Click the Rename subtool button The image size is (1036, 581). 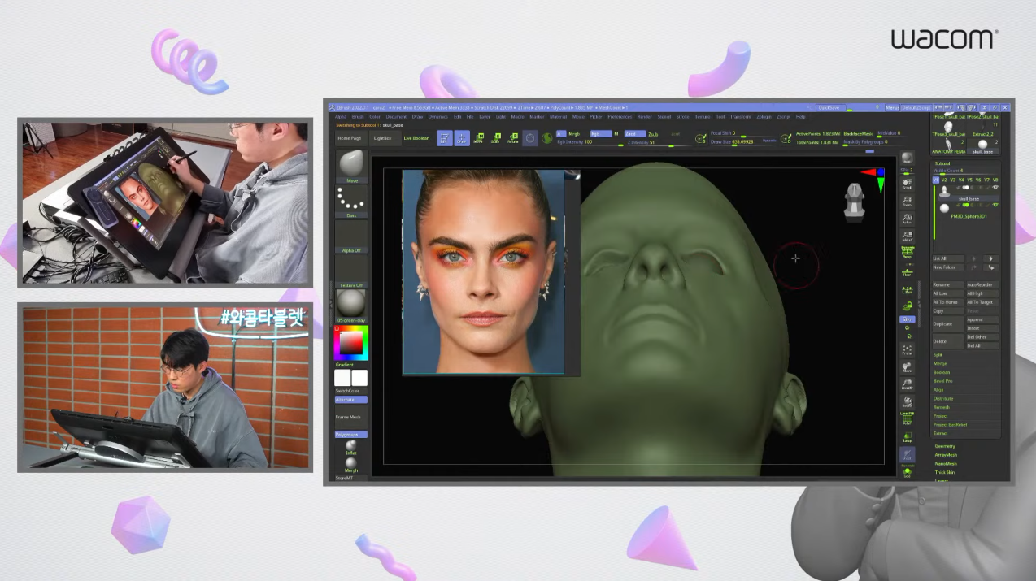click(948, 284)
